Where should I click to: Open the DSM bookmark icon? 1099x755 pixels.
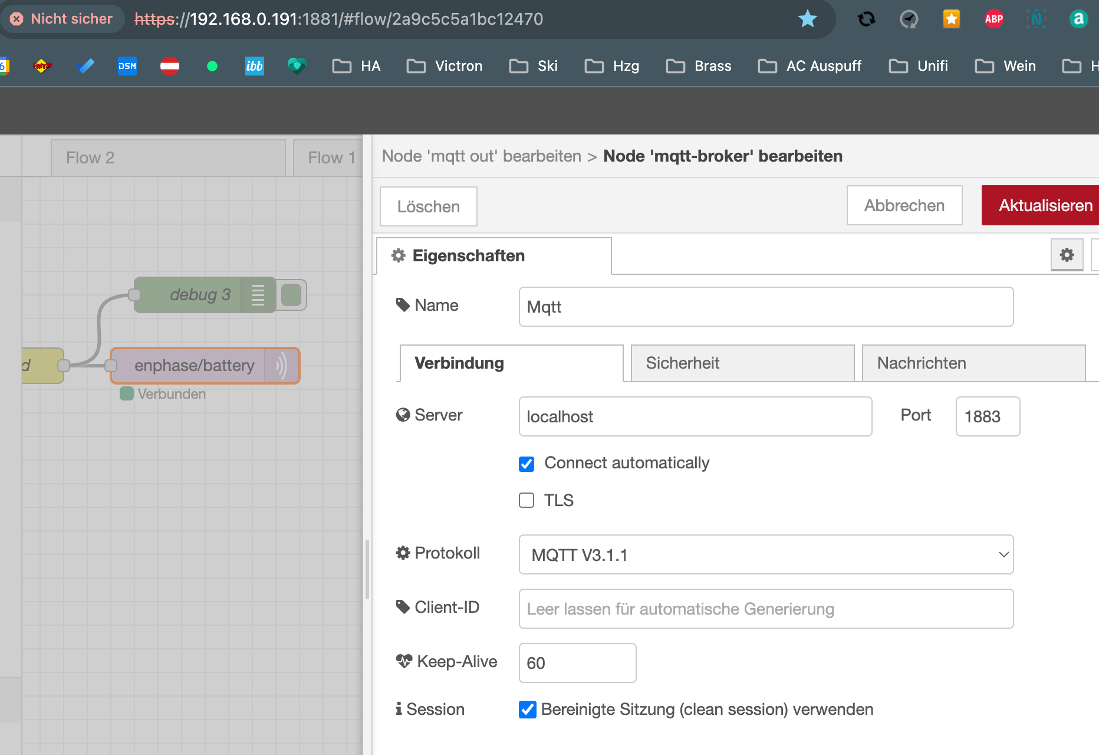point(127,66)
